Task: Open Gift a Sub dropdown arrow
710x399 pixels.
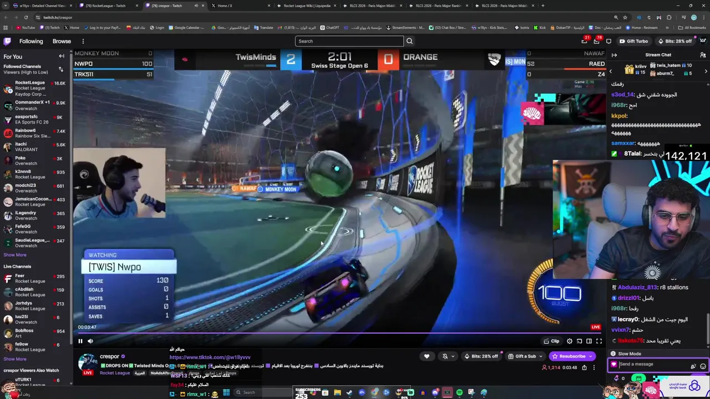Action: pos(541,356)
